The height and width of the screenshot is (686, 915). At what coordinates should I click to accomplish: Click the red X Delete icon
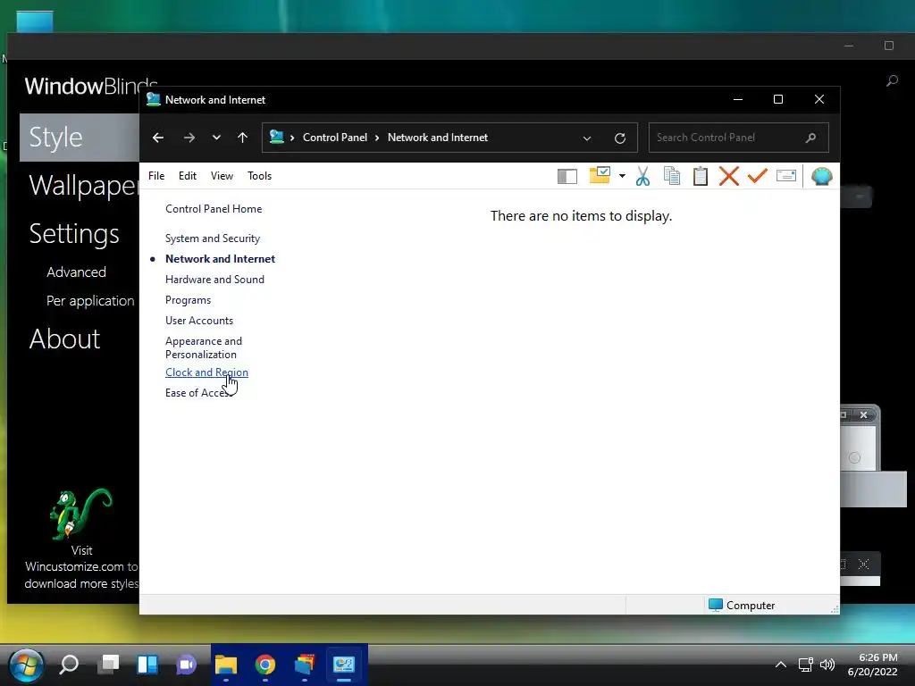click(729, 176)
